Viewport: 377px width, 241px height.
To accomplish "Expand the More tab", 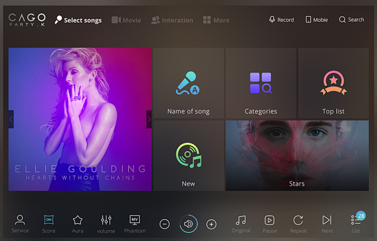I will tap(216, 20).
